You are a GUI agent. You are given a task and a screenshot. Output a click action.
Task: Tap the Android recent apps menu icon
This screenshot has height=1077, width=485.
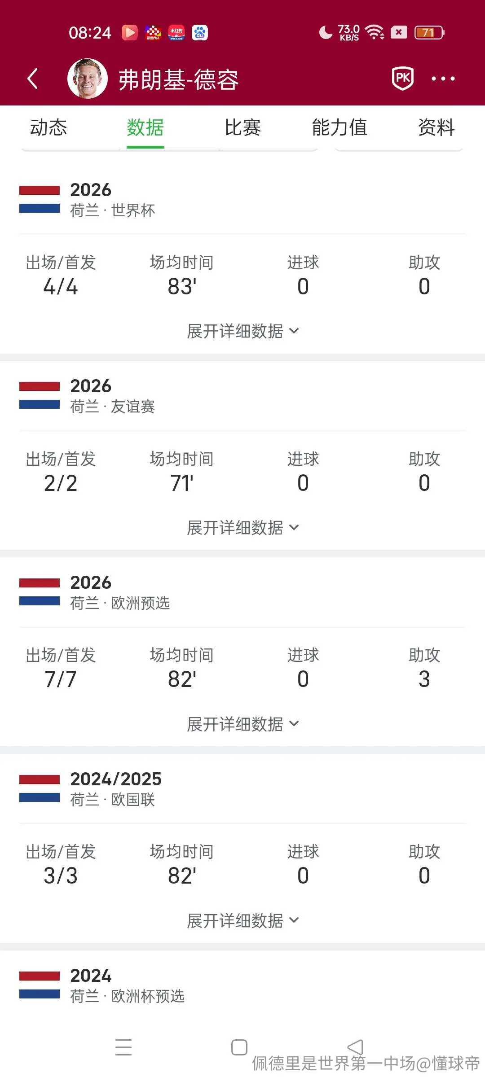123,1047
